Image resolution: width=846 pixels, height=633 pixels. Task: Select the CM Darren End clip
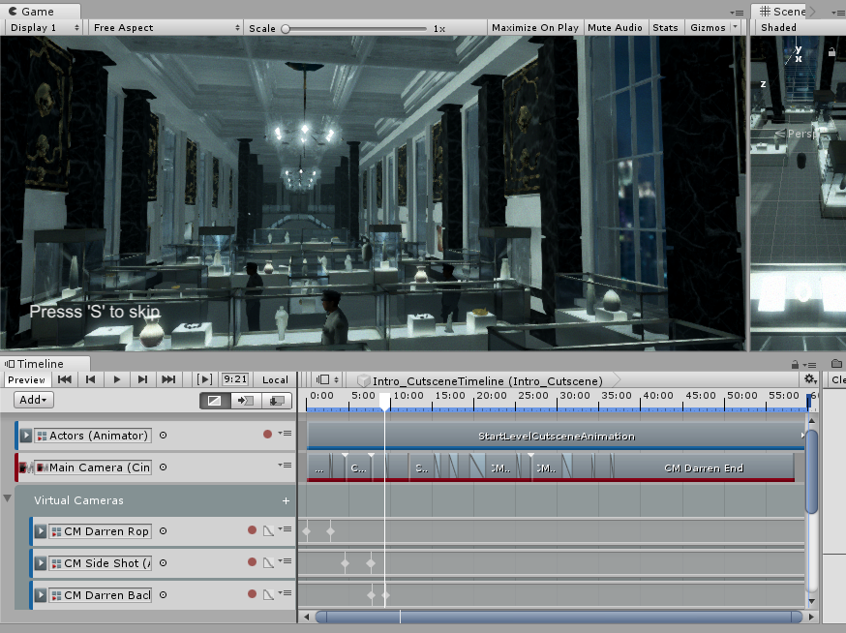(704, 467)
